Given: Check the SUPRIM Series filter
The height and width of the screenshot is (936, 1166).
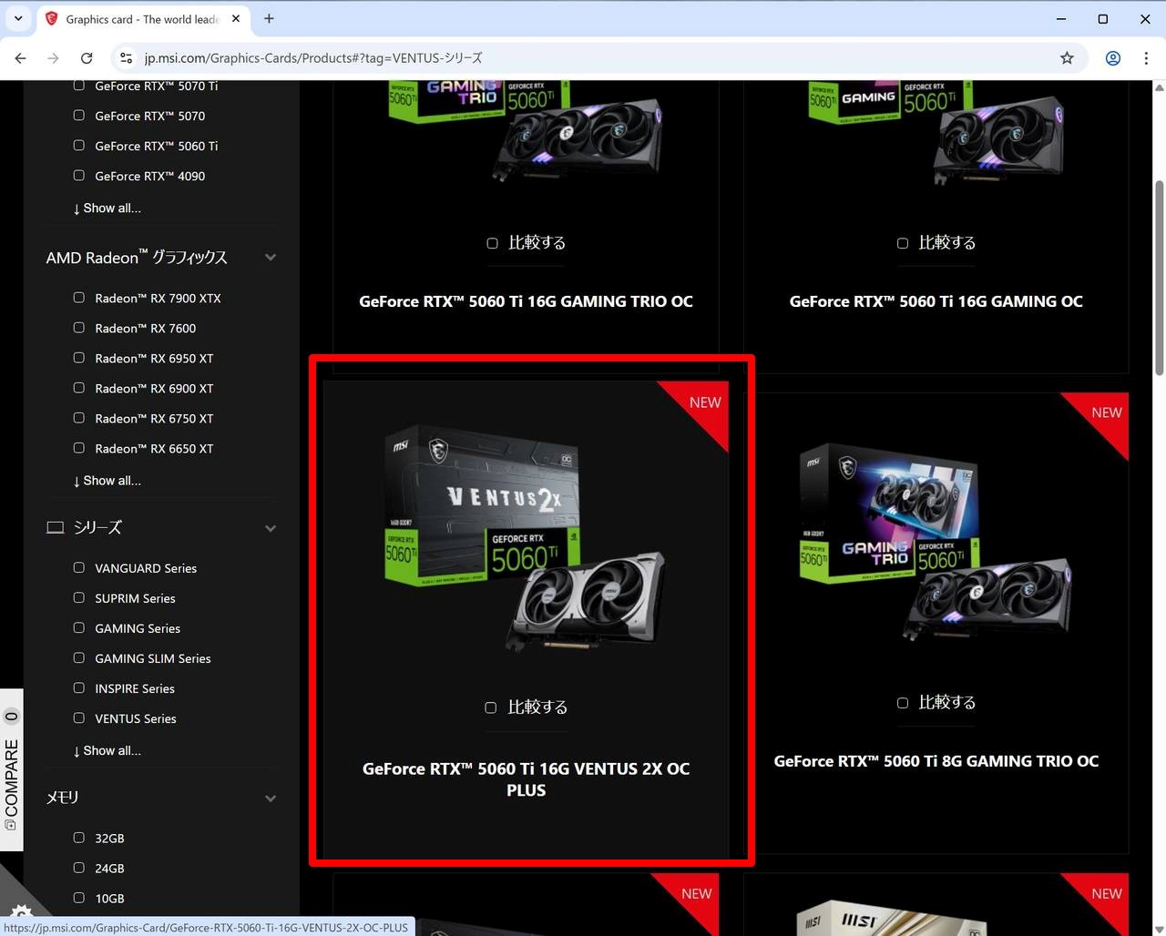Looking at the screenshot, I should click(x=79, y=597).
